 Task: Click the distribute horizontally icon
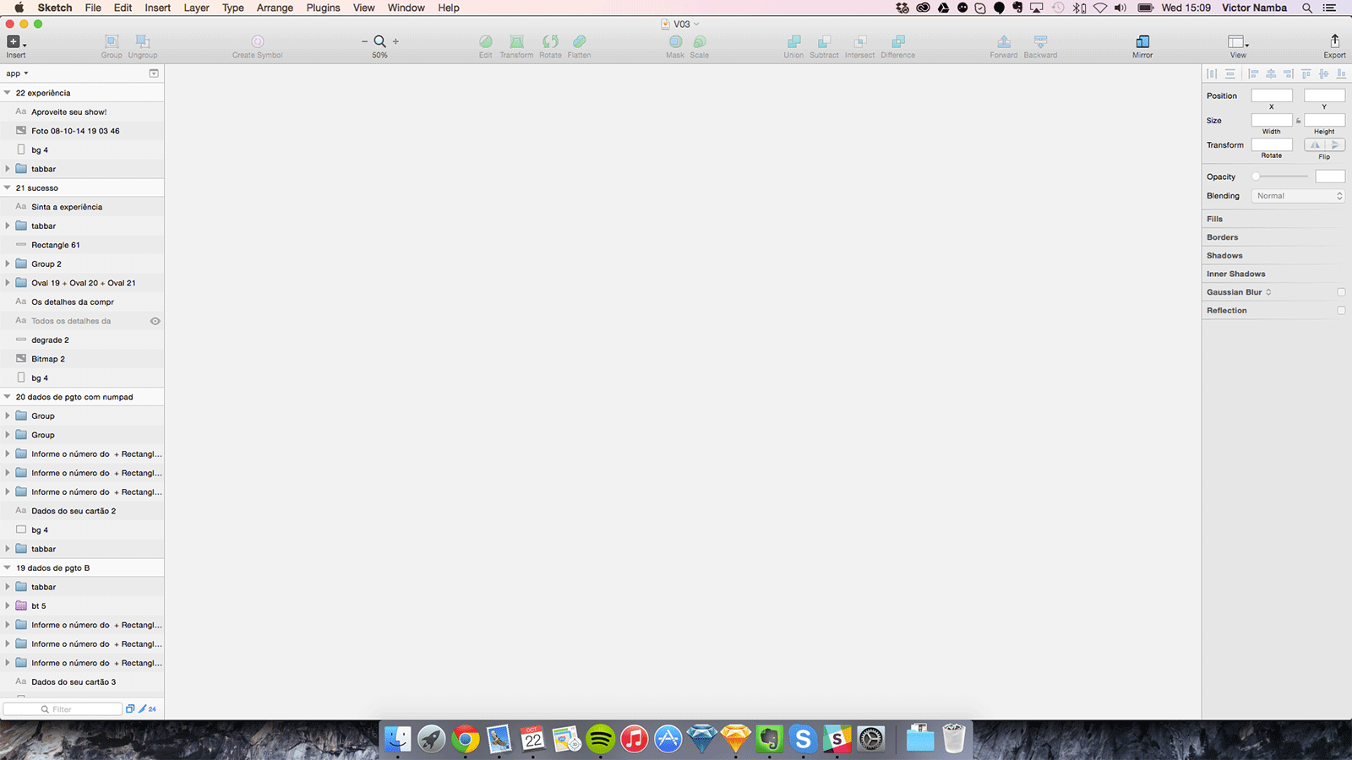pyautogui.click(x=1213, y=74)
